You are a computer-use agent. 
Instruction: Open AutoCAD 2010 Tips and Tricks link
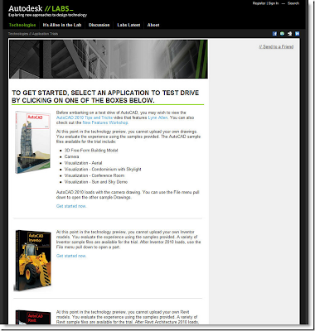point(85,118)
